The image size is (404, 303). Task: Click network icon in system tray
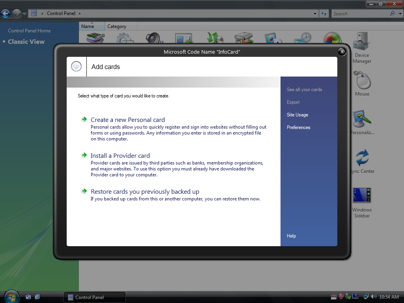tap(366, 297)
